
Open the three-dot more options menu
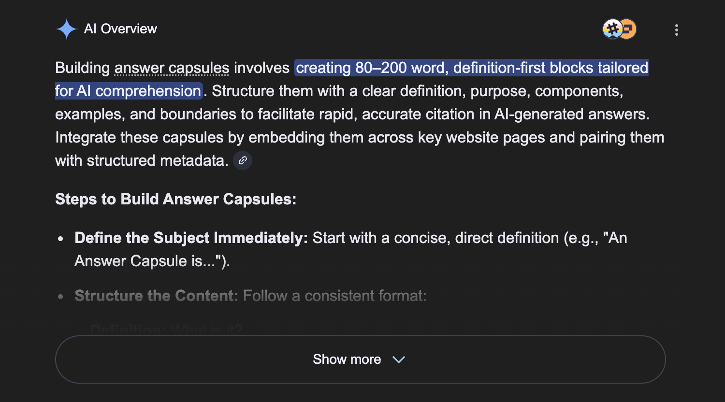point(676,30)
